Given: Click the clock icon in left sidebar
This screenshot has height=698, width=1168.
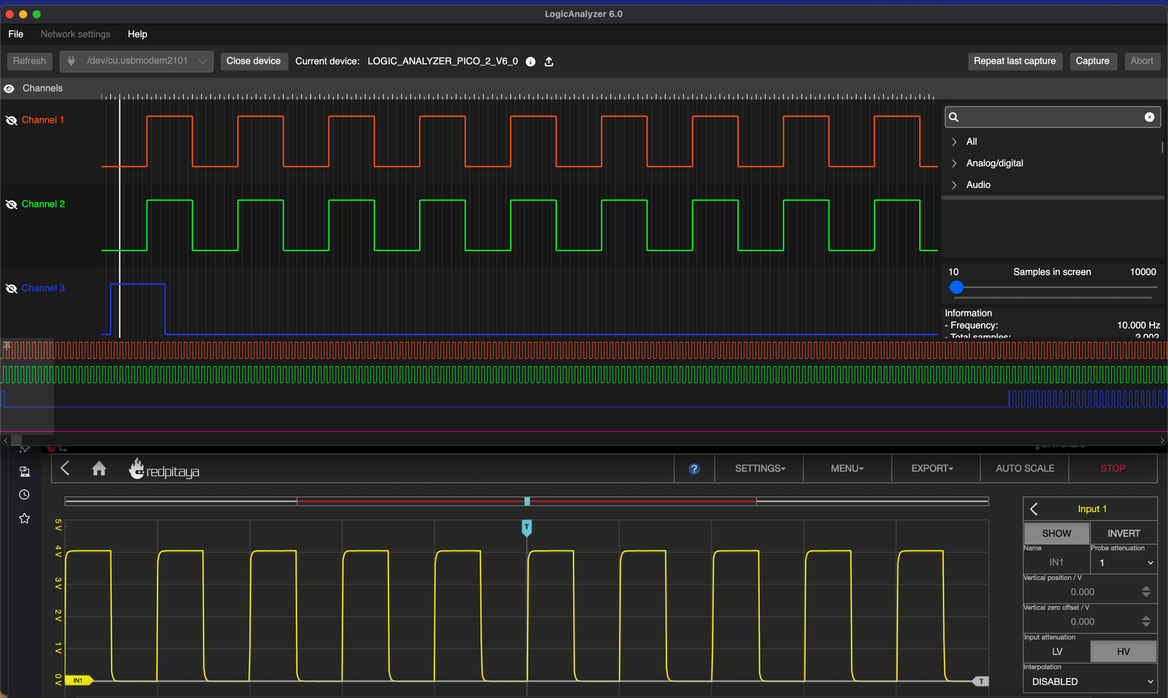Looking at the screenshot, I should pyautogui.click(x=24, y=495).
